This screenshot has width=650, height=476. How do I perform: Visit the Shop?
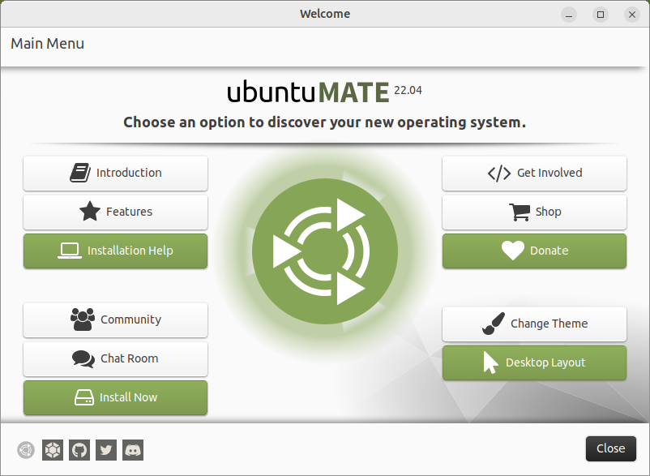coord(534,212)
